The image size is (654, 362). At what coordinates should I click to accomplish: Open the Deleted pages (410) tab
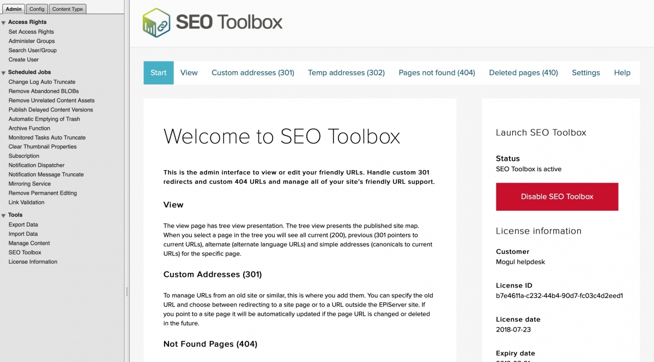point(523,72)
